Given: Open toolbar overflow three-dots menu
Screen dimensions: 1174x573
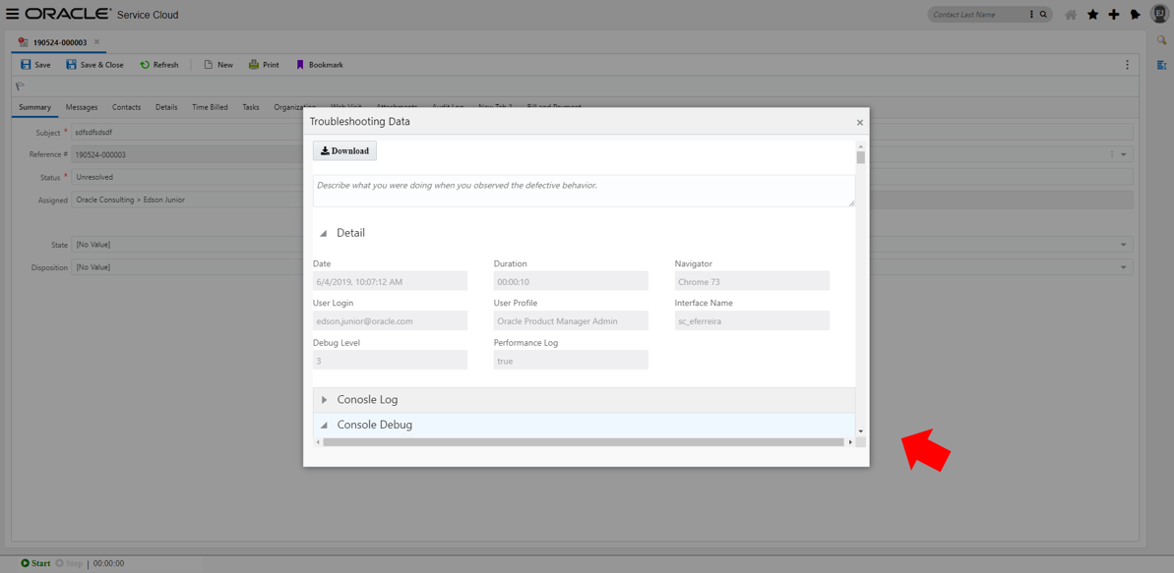Looking at the screenshot, I should [1128, 65].
